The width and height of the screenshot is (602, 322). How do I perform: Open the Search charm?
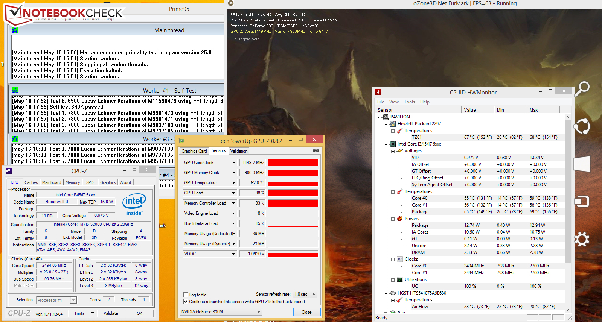point(582,89)
